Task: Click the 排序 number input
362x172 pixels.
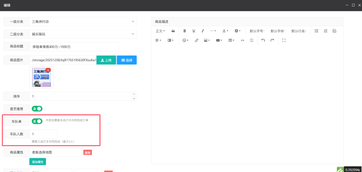Action: (x=80, y=96)
